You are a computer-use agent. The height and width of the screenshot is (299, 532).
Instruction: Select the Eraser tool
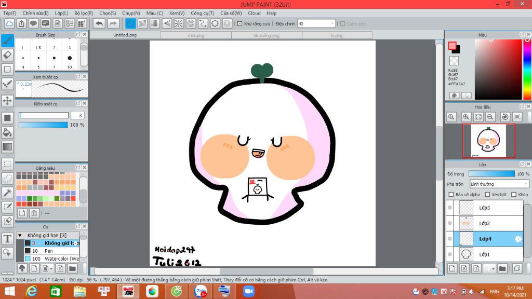(x=7, y=55)
